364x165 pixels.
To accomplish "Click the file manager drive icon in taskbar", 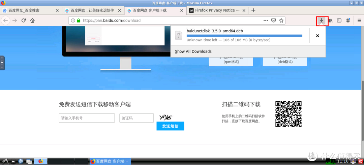I will [x=13, y=161].
